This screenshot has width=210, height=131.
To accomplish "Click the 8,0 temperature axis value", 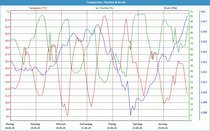I will [x=8, y=116].
